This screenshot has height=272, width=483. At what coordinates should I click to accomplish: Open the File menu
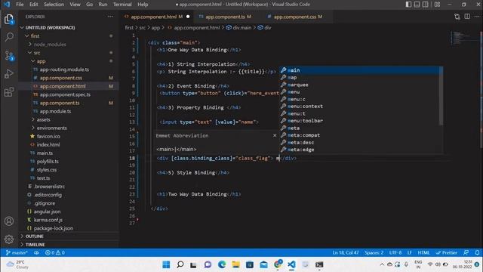point(20,5)
